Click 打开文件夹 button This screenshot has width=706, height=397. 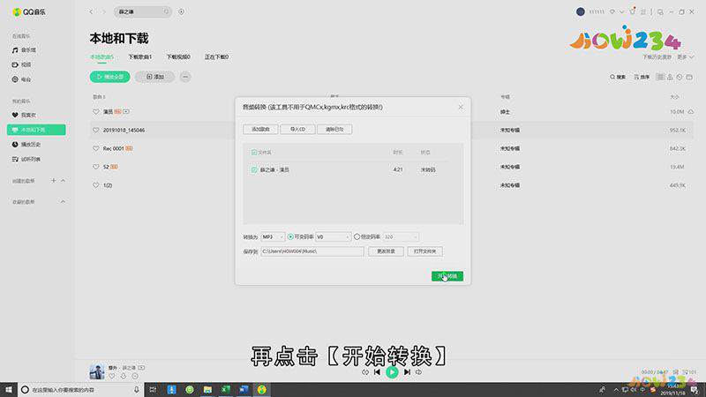pyautogui.click(x=425, y=251)
